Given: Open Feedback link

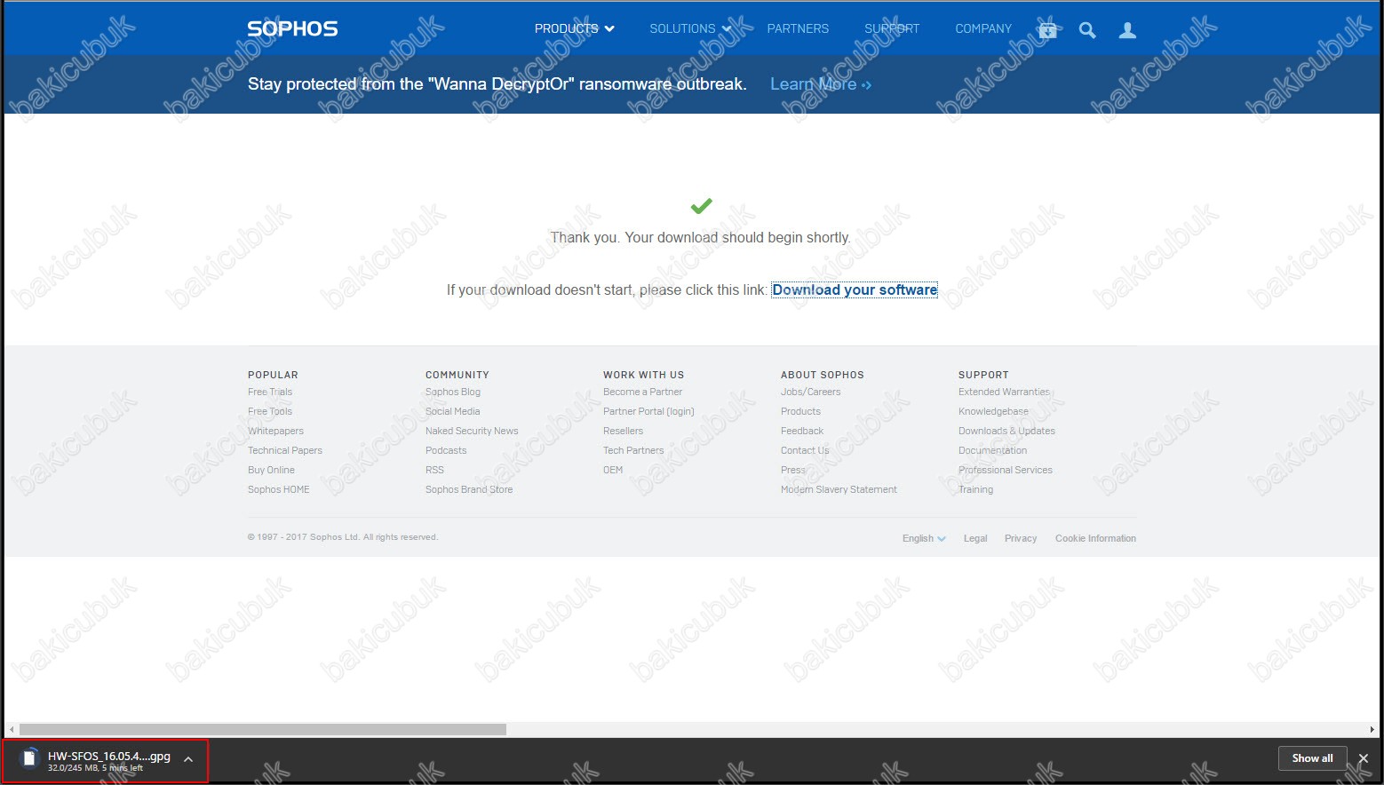Looking at the screenshot, I should tap(802, 431).
